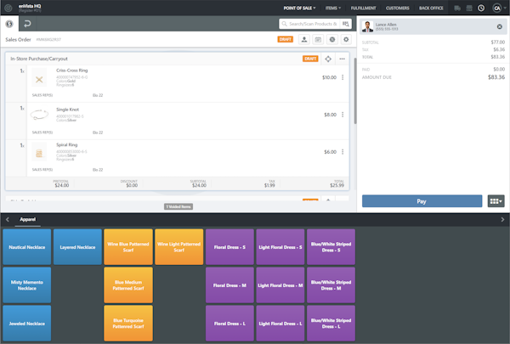Open the globe icon tab
Image resolution: width=510 pixels, height=344 pixels.
[x=9, y=24]
